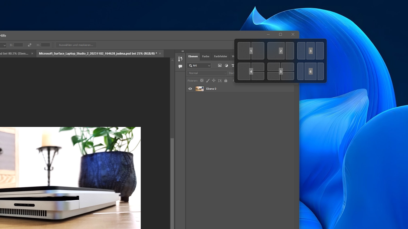Open the Art layer filter dropdown
Image resolution: width=408 pixels, height=229 pixels.
pyautogui.click(x=199, y=66)
